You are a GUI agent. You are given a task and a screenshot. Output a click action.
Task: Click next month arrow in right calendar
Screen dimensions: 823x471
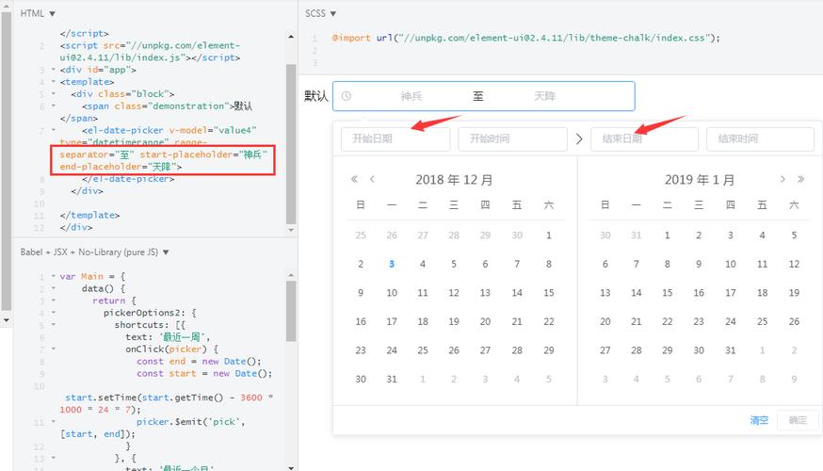click(x=783, y=179)
